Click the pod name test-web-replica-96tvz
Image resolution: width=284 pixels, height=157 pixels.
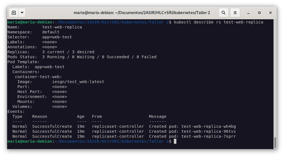tap(209, 131)
